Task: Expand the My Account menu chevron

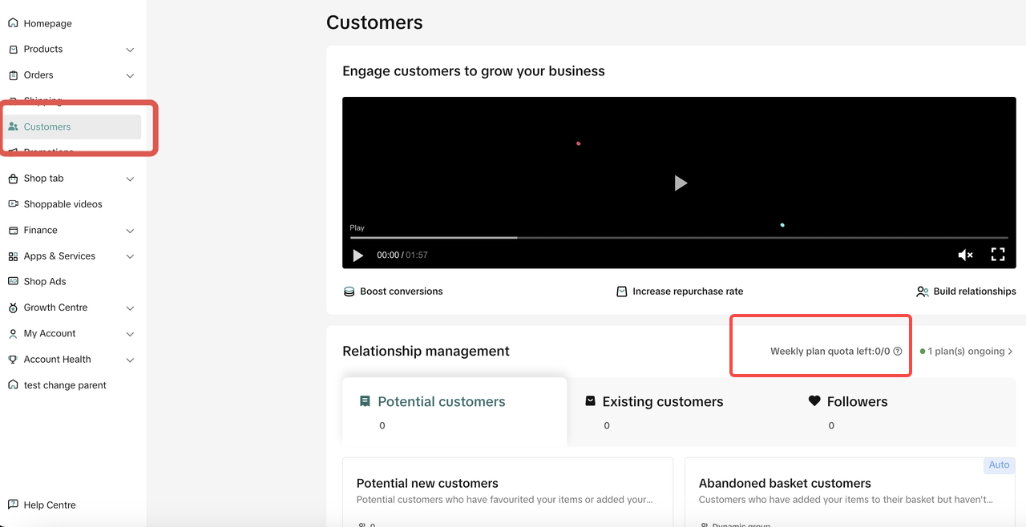Action: [130, 334]
